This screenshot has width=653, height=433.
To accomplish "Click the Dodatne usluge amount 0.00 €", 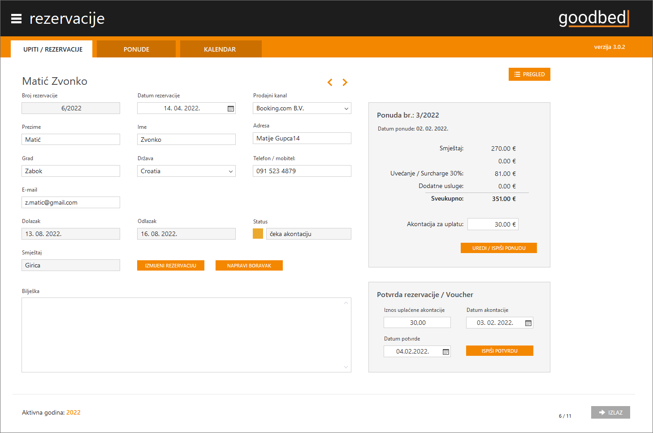I will pos(507,186).
